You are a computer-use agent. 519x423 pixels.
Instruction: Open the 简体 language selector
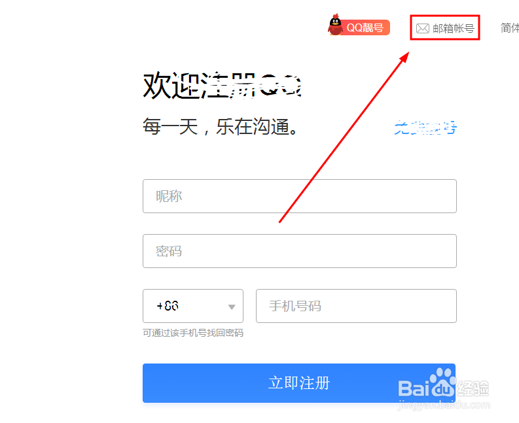tap(510, 28)
